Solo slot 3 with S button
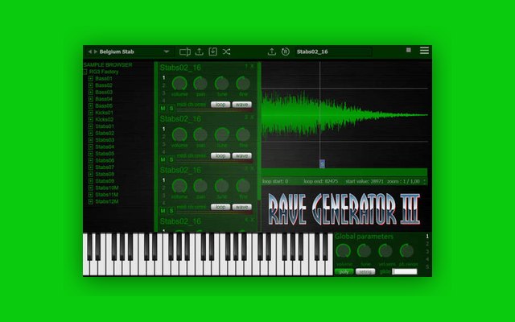The image size is (515, 322). (x=171, y=211)
